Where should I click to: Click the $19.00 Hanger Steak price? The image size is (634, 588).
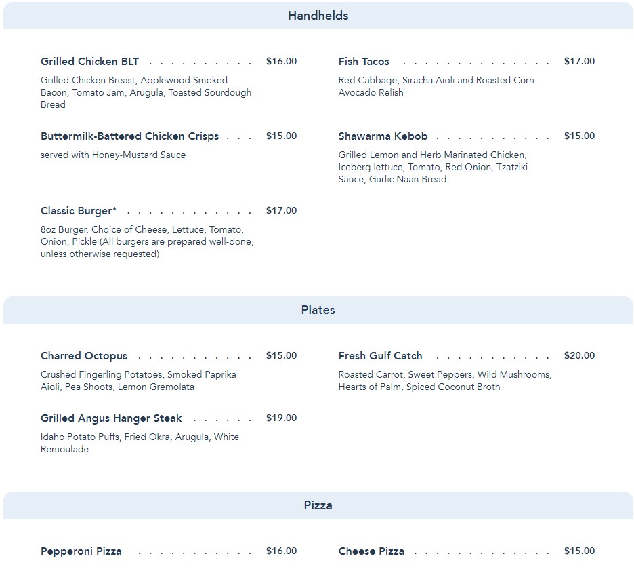[281, 418]
